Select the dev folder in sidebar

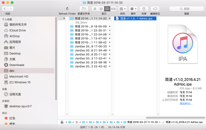(27, 71)
